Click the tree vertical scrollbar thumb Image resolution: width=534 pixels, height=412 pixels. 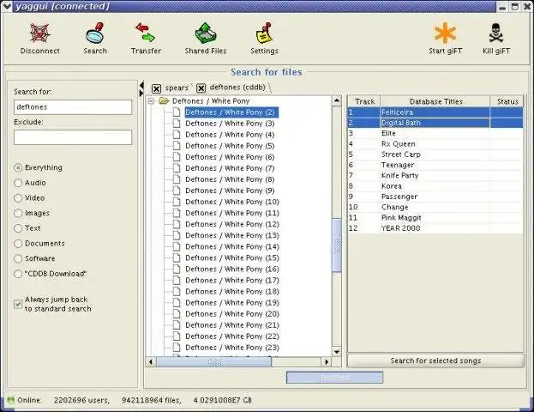click(337, 245)
